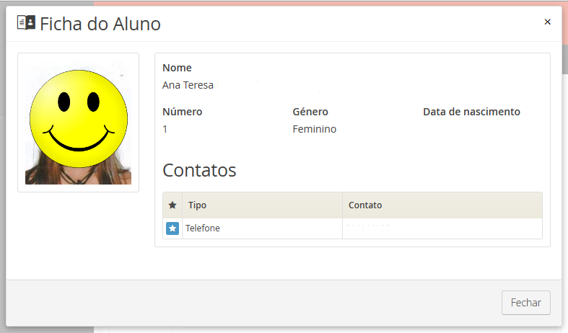
Task: Click the star icon in table header
Action: point(172,205)
